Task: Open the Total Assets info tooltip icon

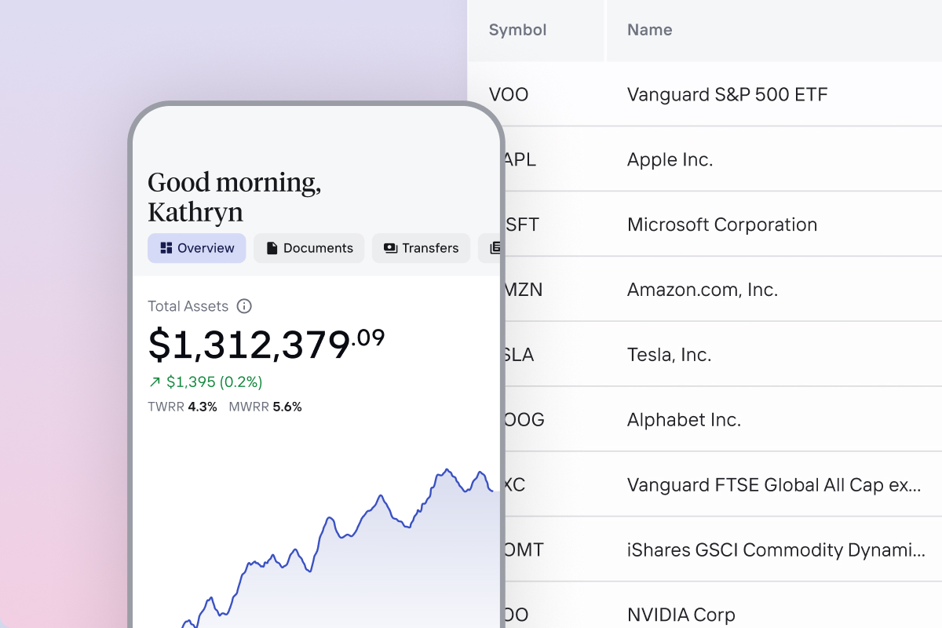Action: pos(243,306)
